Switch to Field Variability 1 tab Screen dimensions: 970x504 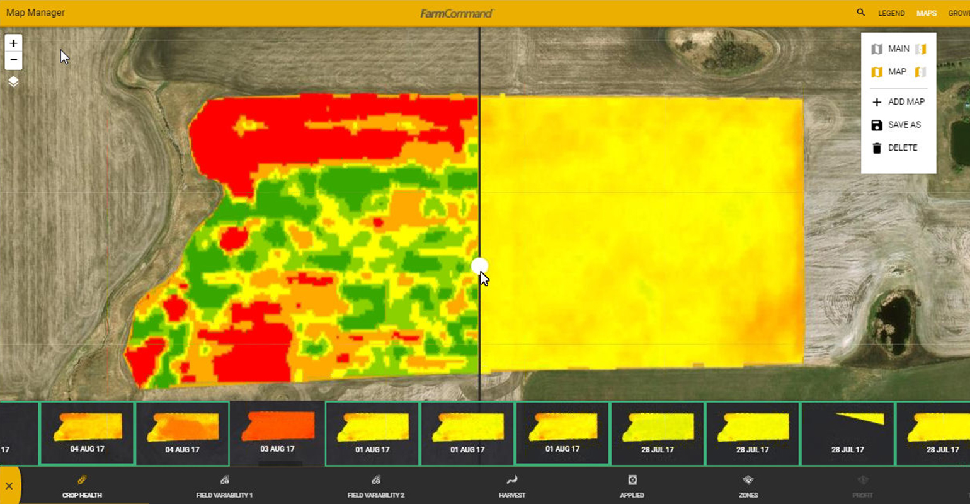(x=224, y=487)
